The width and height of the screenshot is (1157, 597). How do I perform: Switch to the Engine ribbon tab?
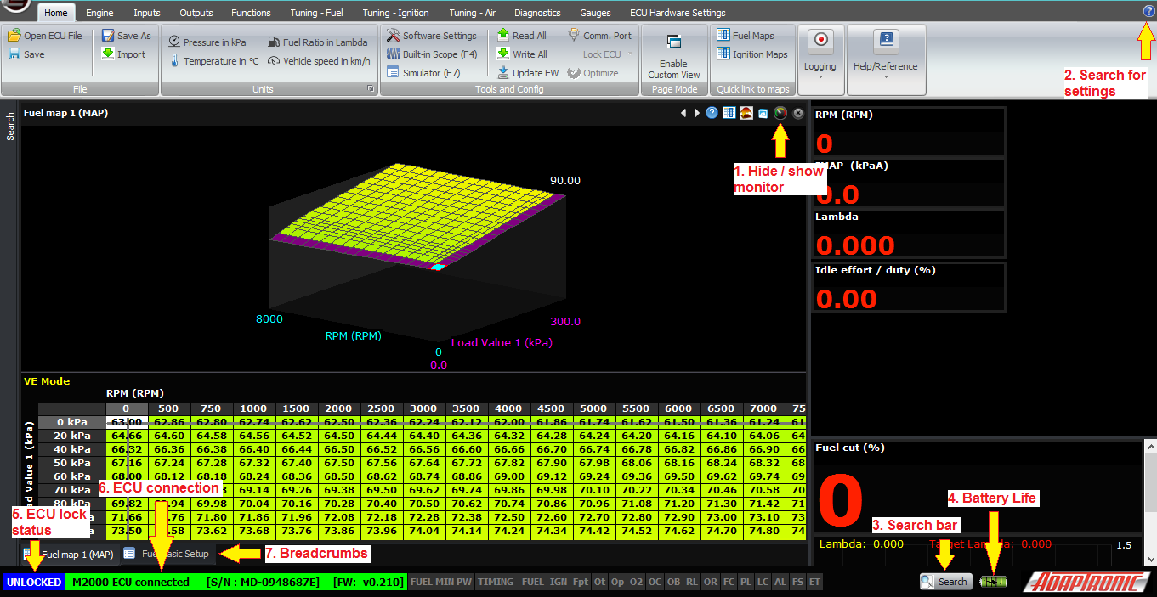(99, 13)
